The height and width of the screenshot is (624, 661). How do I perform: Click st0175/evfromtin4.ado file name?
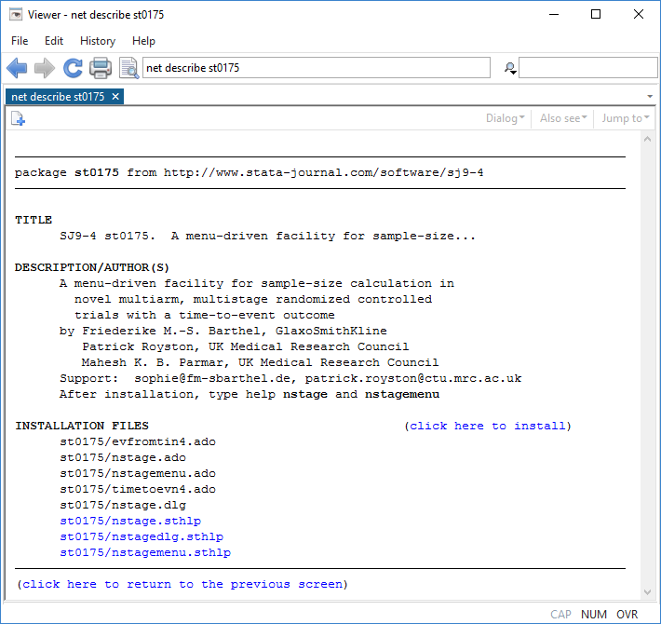coord(138,441)
